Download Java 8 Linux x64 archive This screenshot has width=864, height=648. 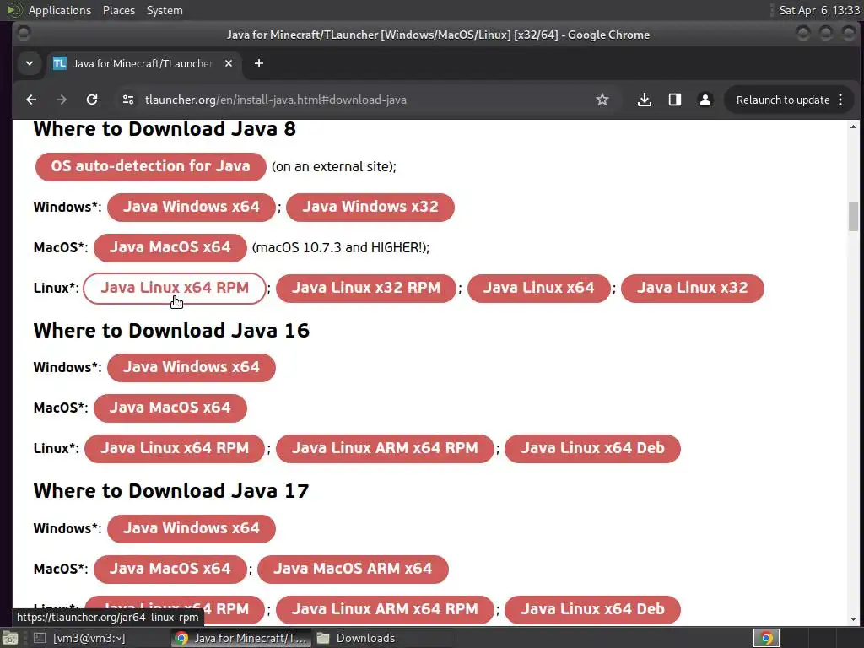(x=539, y=289)
